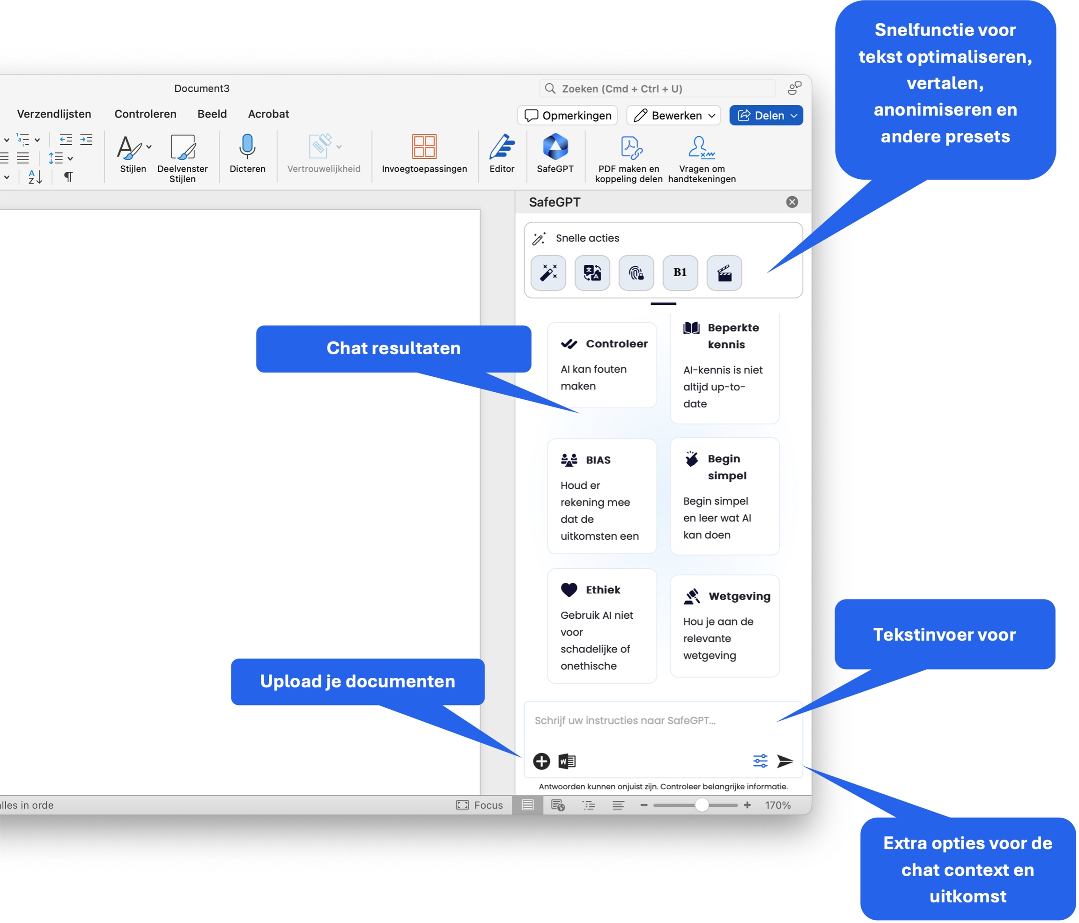This screenshot has height=923, width=1079.
Task: Click the B1 language level quick action
Action: point(680,272)
